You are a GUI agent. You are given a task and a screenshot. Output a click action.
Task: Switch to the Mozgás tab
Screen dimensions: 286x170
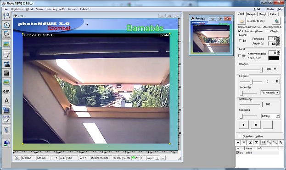click(263, 14)
